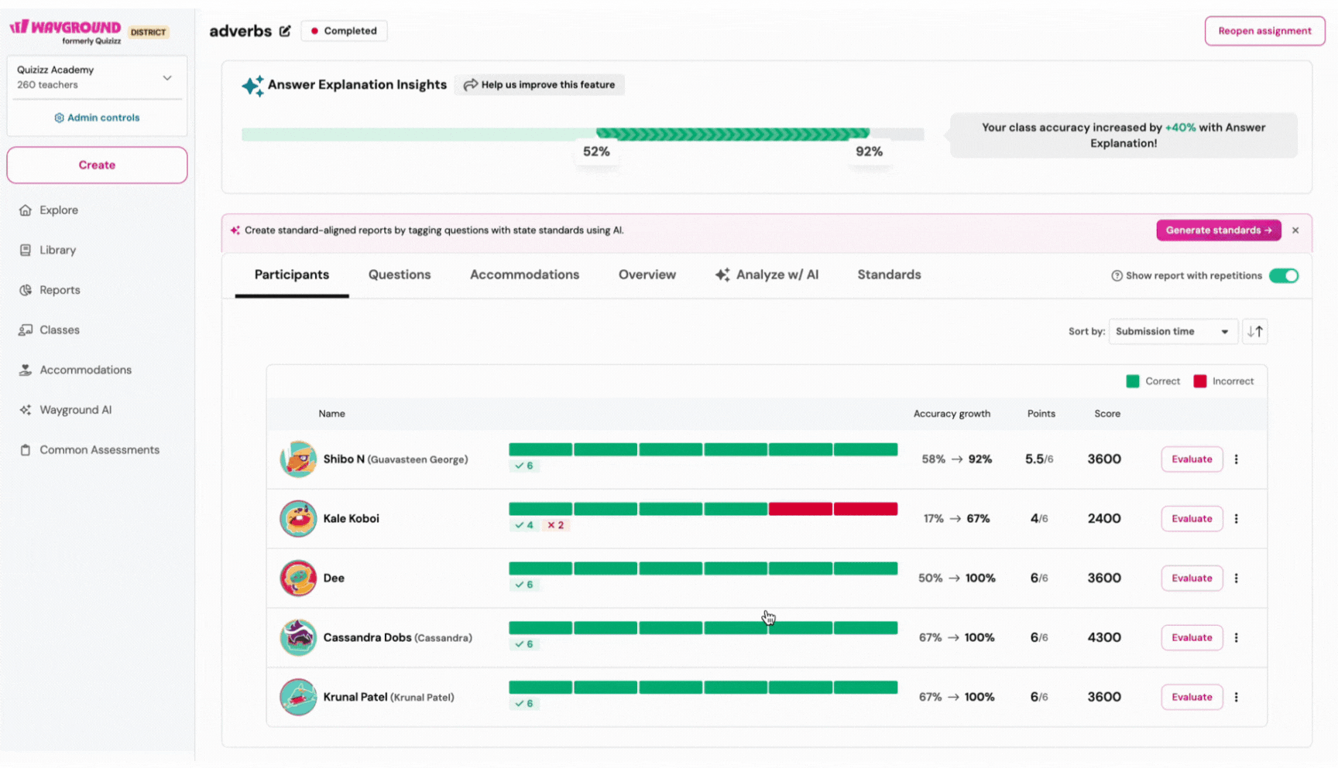1338x768 pixels.
Task: Edit the adverbs title pencil icon
Action: tap(285, 31)
